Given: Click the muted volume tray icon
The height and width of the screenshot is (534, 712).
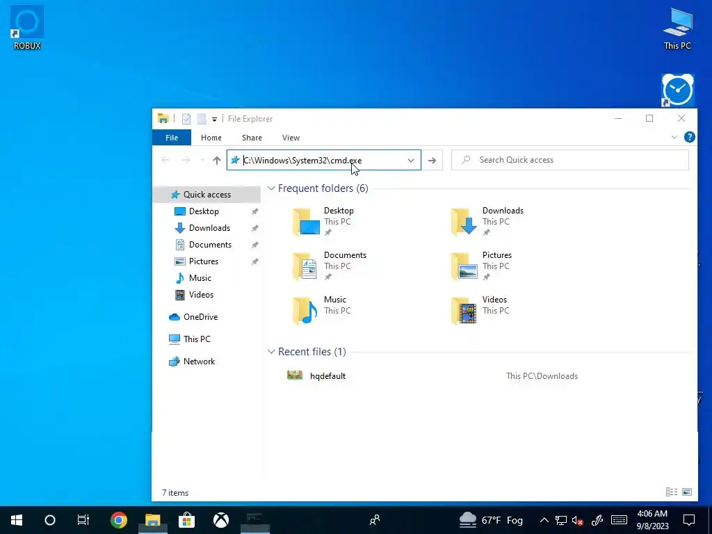Looking at the screenshot, I should pos(578,520).
